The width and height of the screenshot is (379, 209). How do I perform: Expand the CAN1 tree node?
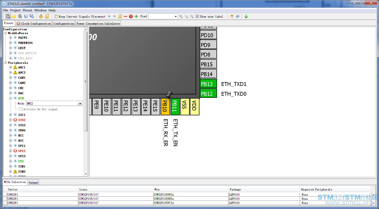pos(11,78)
